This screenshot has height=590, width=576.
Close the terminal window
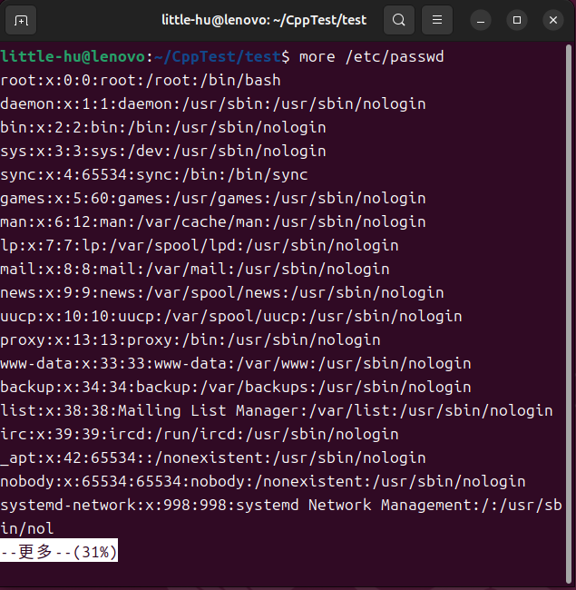pos(553,20)
